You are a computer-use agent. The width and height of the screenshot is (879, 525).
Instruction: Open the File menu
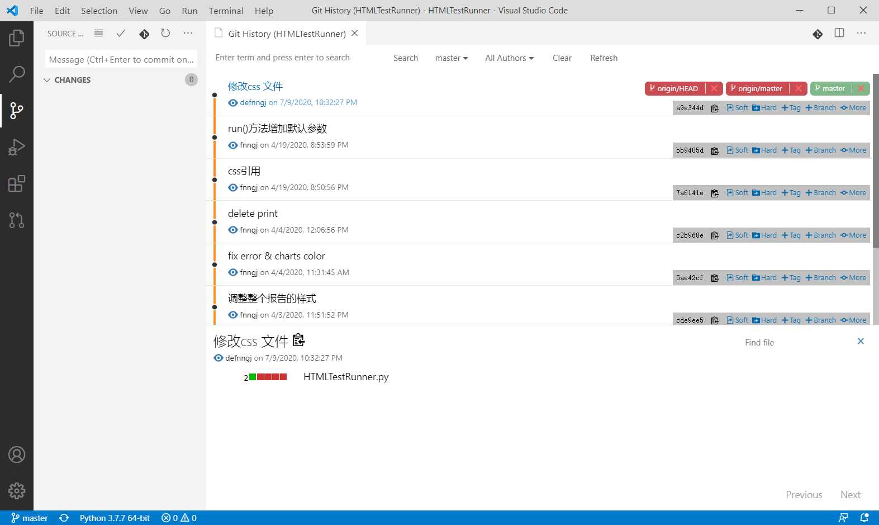click(x=37, y=11)
